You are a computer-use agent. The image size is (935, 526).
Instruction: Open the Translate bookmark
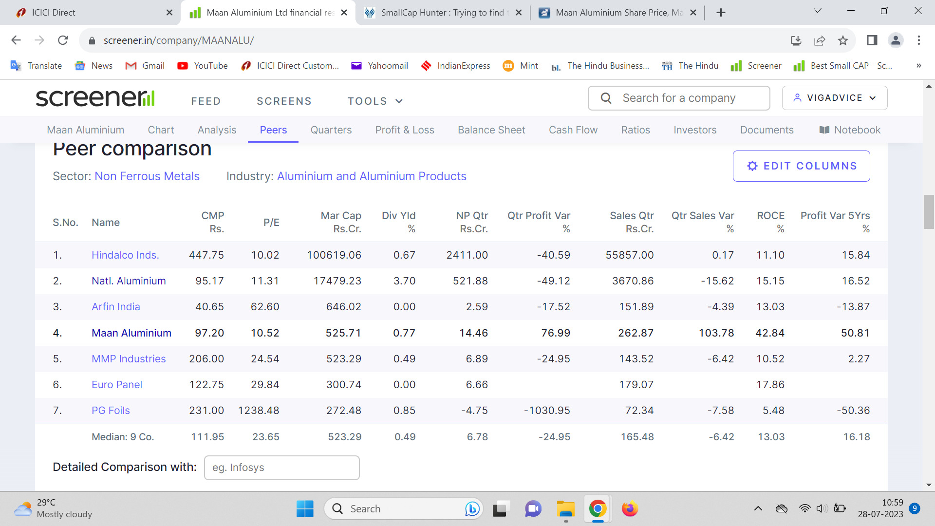pyautogui.click(x=37, y=66)
